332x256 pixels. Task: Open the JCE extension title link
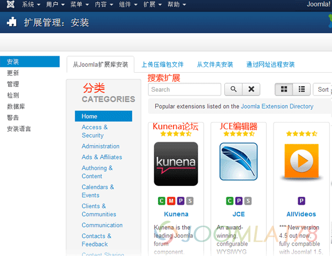point(239,214)
